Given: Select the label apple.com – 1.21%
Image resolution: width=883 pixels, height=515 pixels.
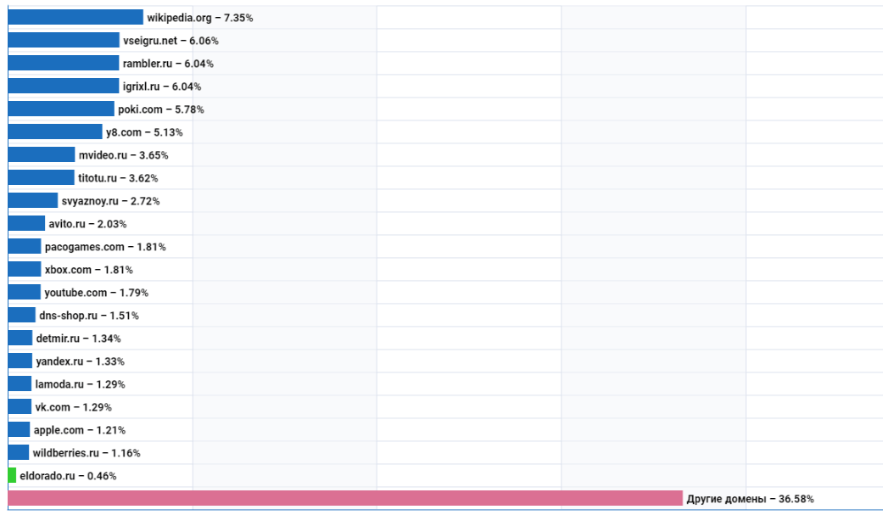Looking at the screenshot, I should (x=80, y=430).
